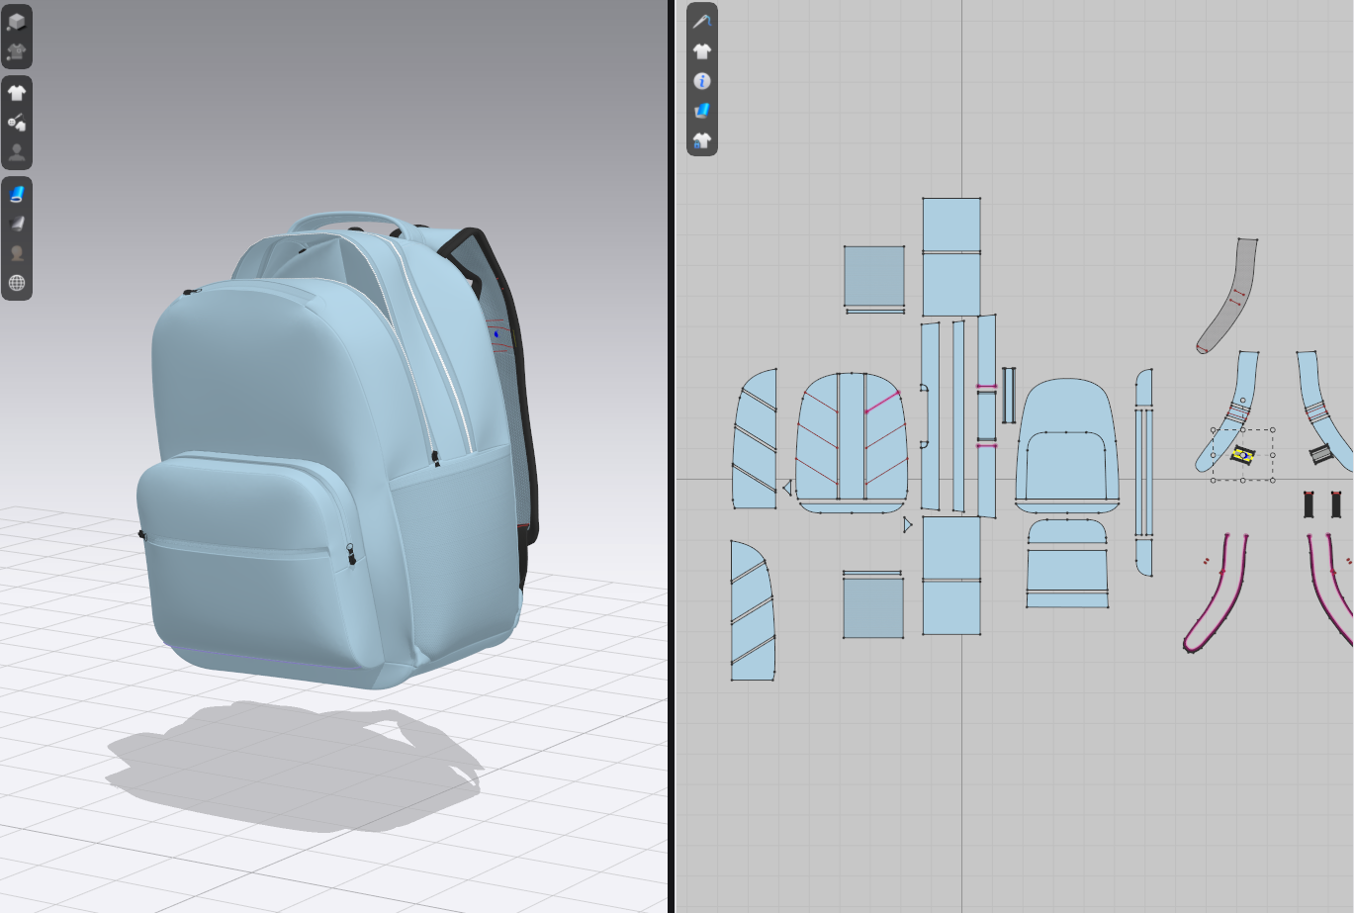1354x913 pixels.
Task: Select the rectangular pocket pattern below rounded pocket piece
Action: coord(1067,578)
